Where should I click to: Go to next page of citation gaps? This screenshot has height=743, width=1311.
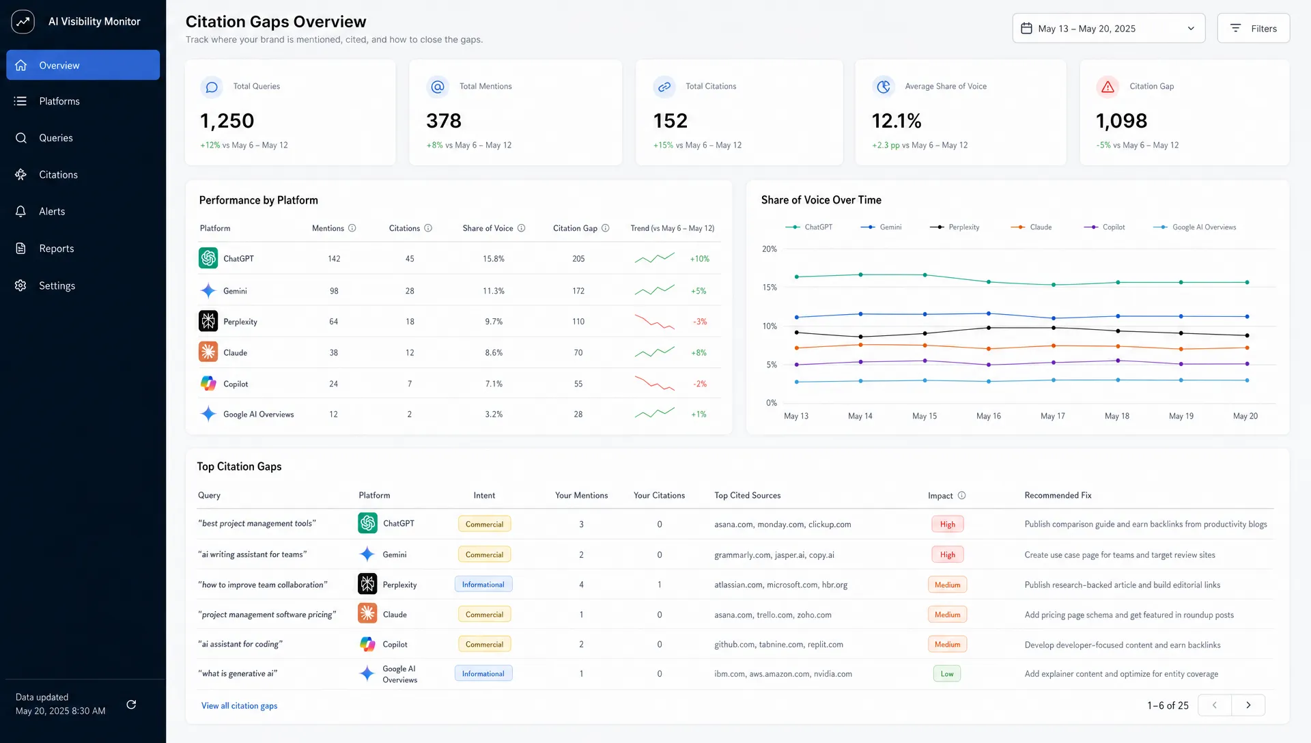coord(1248,705)
